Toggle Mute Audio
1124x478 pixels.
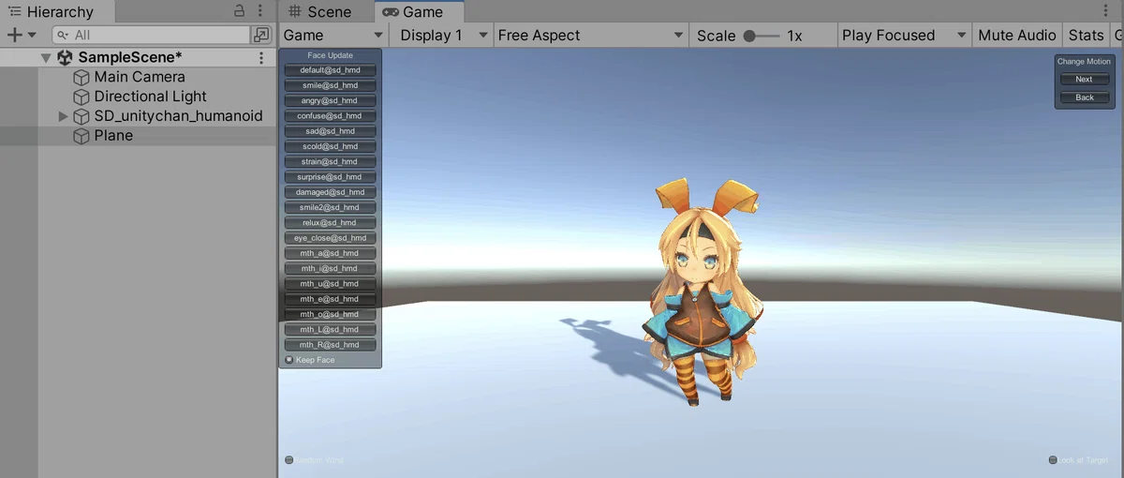[1017, 36]
